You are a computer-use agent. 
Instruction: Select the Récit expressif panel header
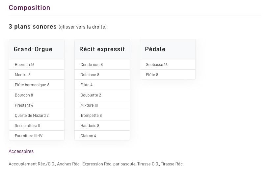102,49
